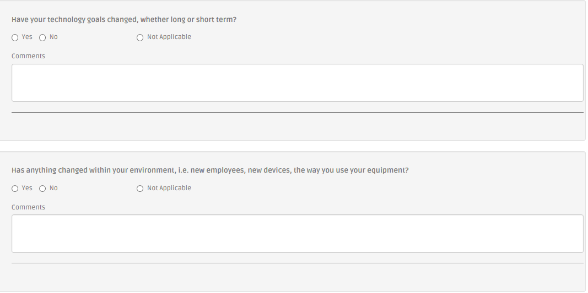
Task: Click the divider line below the second comments box
Action: point(298,263)
